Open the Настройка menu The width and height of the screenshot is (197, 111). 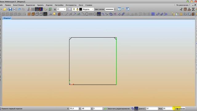(x=59, y=5)
